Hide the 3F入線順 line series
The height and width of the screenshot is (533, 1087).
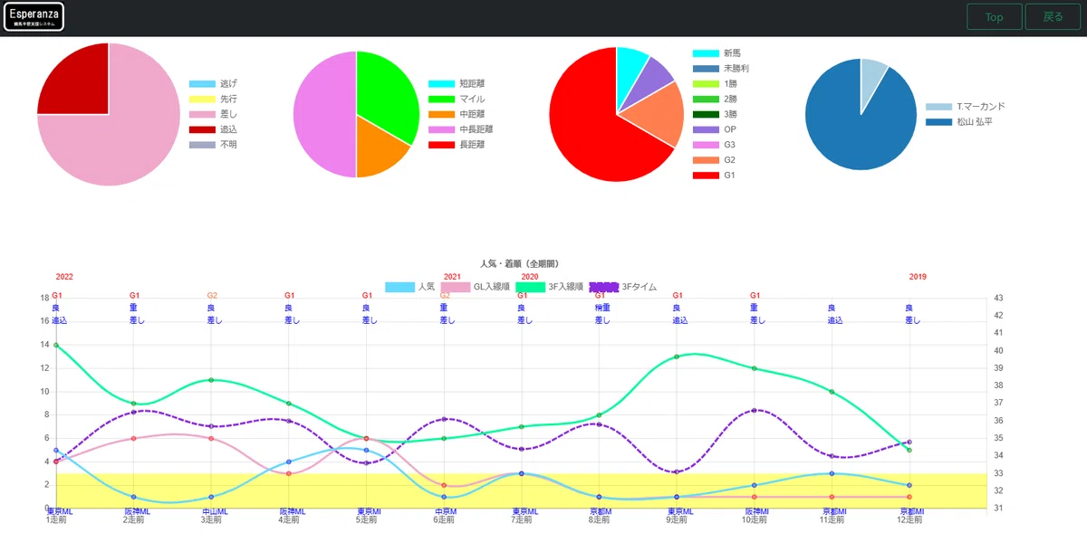549,287
